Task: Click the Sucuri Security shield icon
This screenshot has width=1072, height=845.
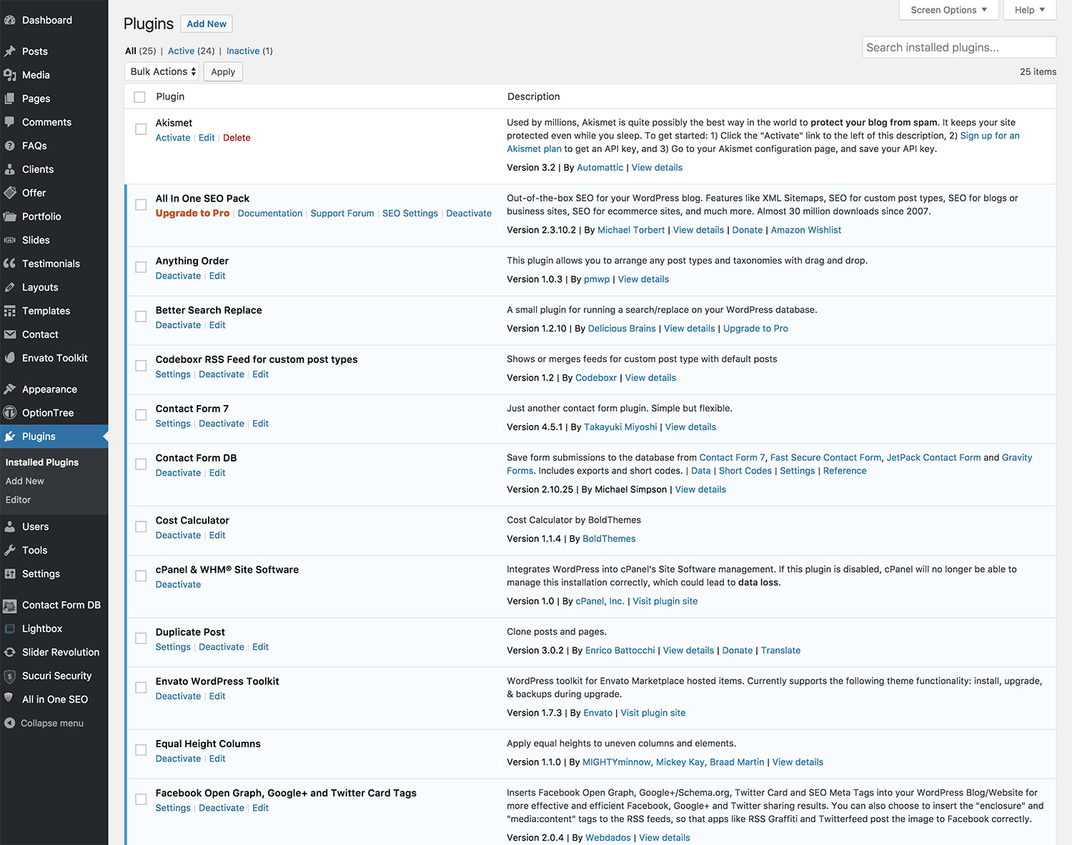Action: tap(10, 676)
